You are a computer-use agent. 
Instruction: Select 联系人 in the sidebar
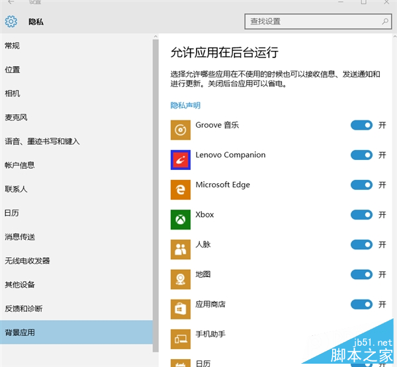pyautogui.click(x=76, y=189)
